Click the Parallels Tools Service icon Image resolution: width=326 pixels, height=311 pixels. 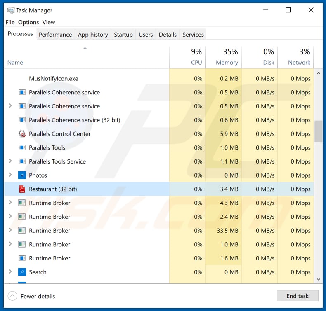(x=22, y=161)
